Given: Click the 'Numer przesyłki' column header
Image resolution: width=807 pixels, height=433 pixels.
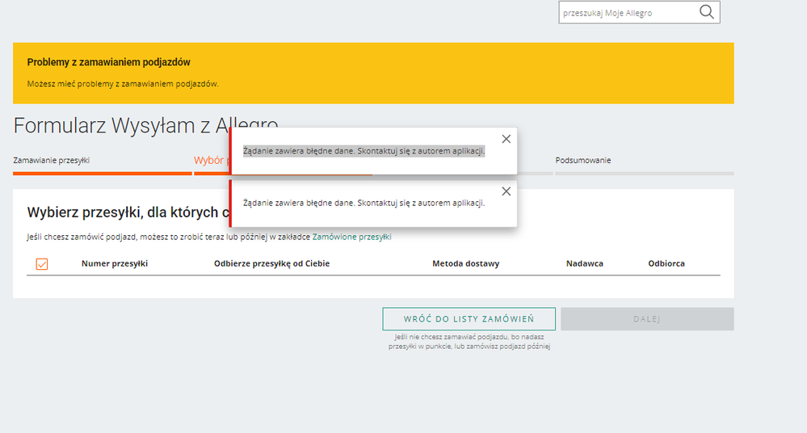Looking at the screenshot, I should click(115, 263).
